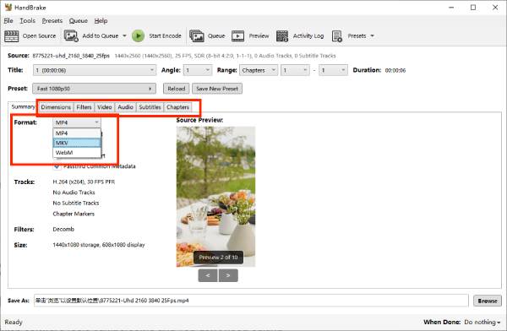This screenshot has width=507, height=331.
Task: Expand the toolbar Presets dropdown arrow
Action: 372,35
